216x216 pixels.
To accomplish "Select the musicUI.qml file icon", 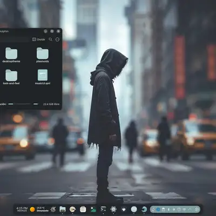I will pos(43,75).
